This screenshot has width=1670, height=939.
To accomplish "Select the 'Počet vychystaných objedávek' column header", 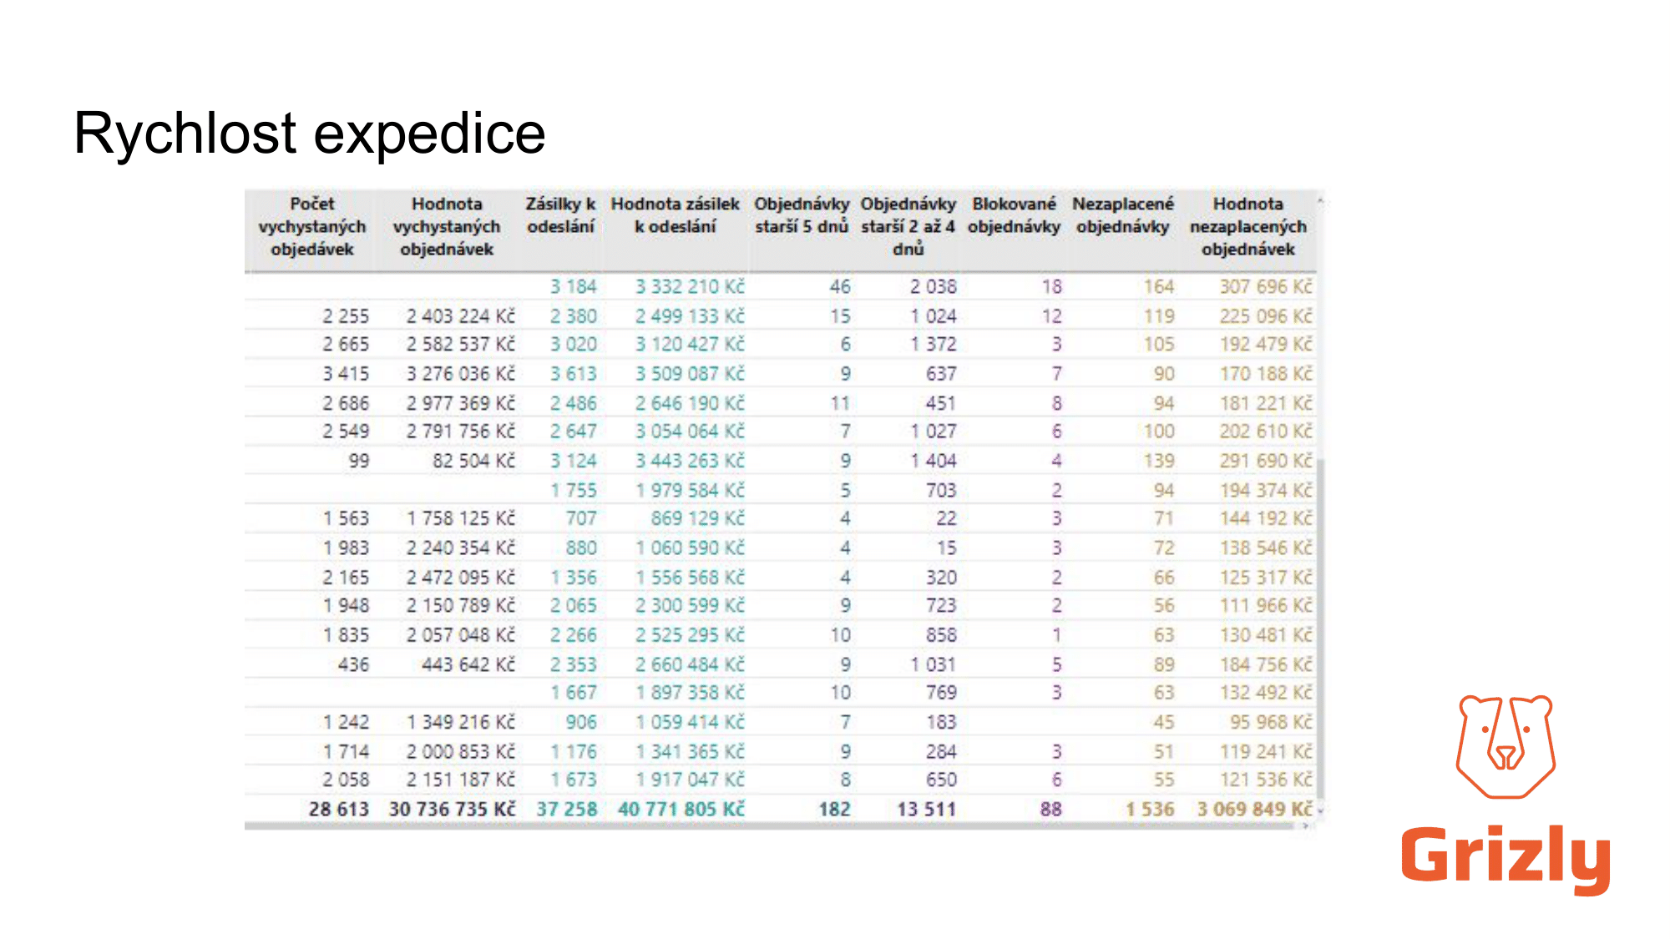I will [312, 226].
